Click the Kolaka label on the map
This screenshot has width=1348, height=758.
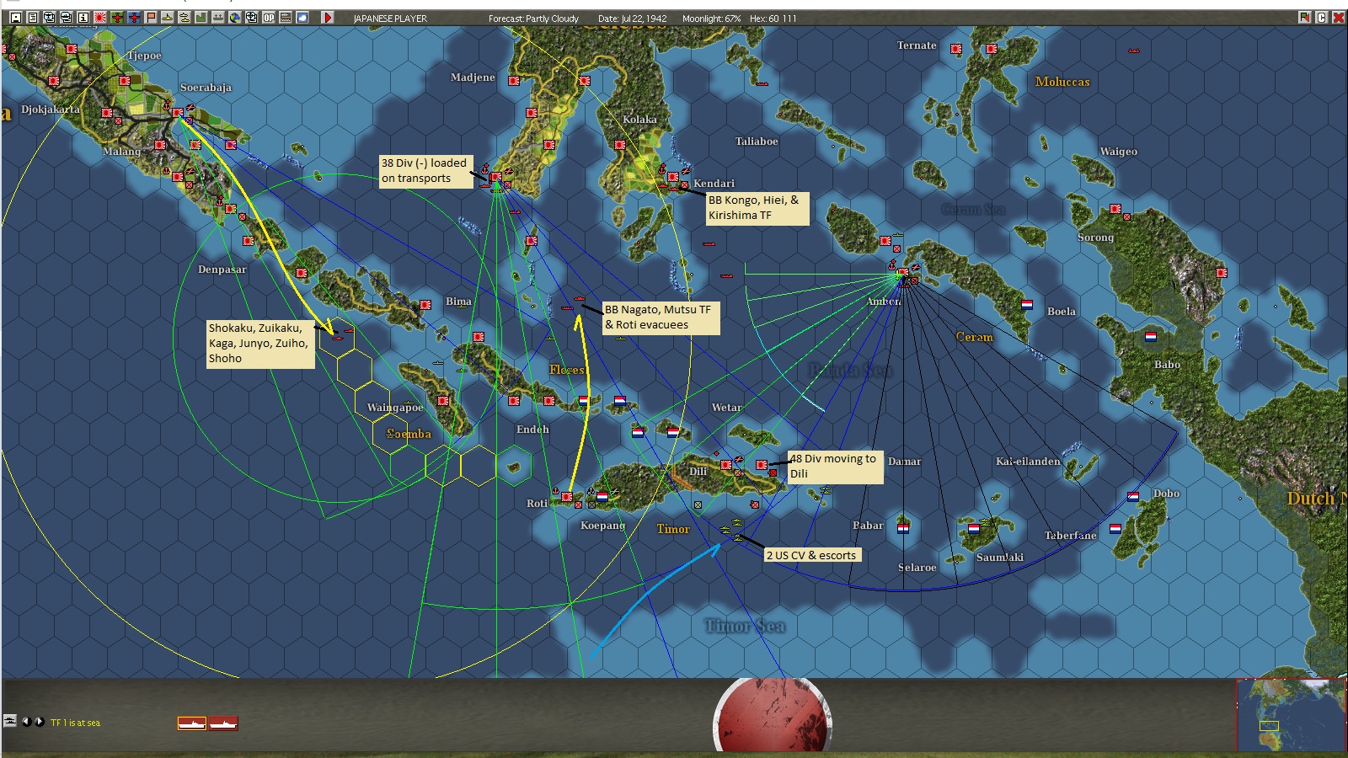point(639,120)
